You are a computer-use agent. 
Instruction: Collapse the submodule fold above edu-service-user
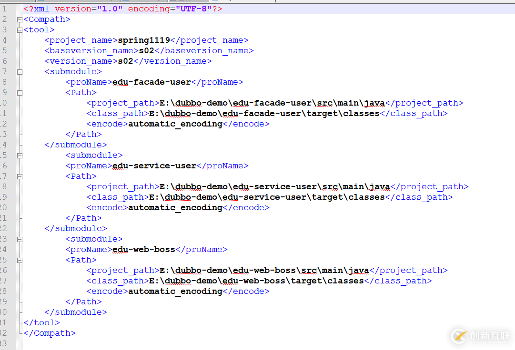point(20,156)
